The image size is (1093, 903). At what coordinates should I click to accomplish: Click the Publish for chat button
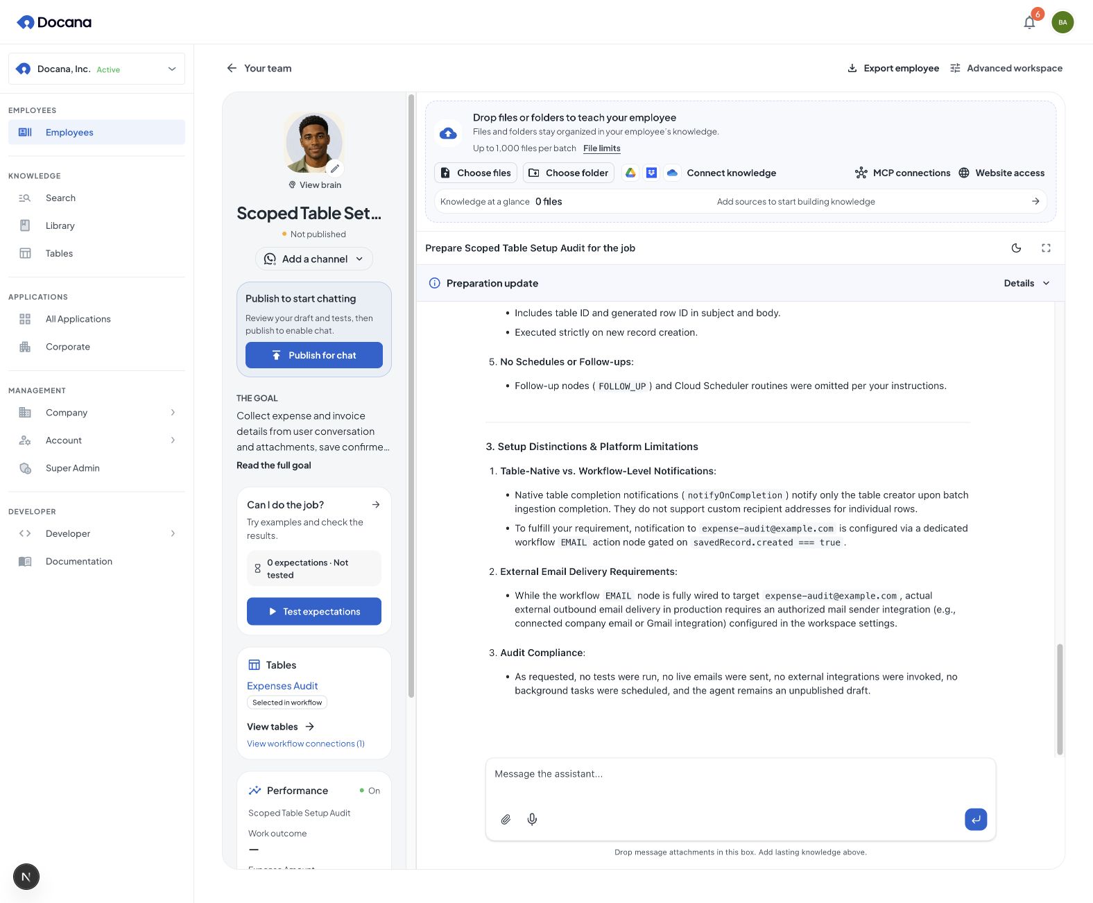pyautogui.click(x=314, y=355)
